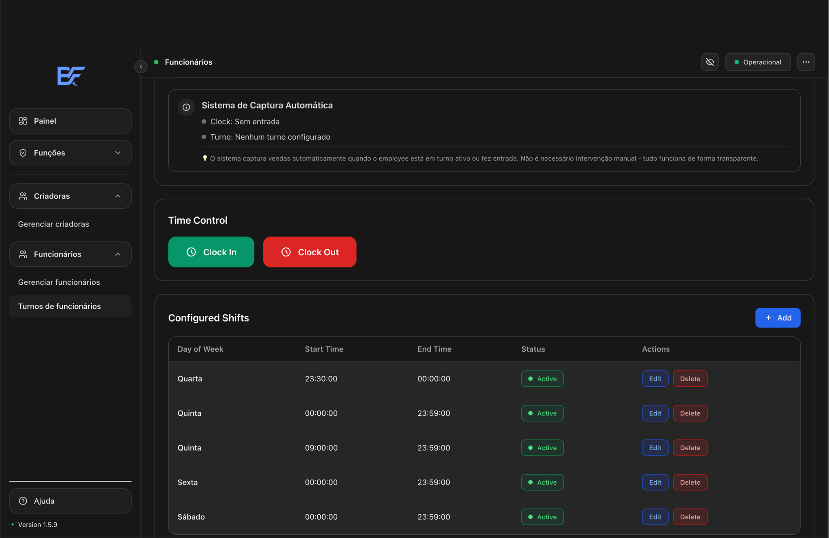Open the three-dots more options menu
Screen dimensions: 829x538
(x=806, y=62)
